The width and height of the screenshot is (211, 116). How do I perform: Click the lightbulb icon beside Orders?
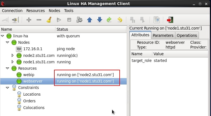(19, 101)
